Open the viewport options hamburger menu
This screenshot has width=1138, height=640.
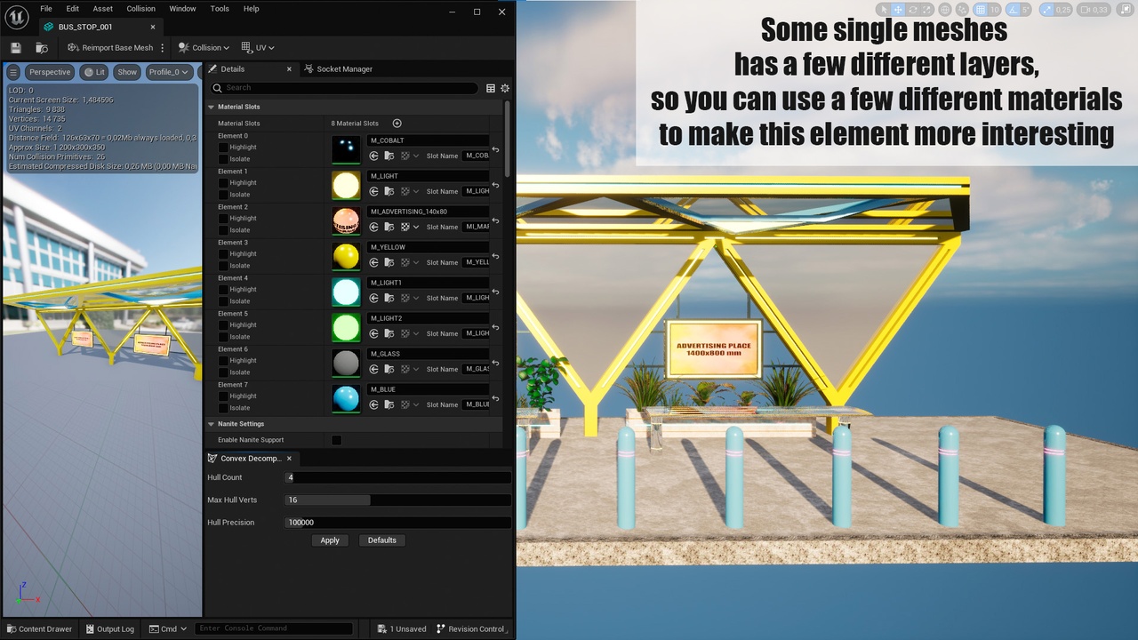[13, 72]
